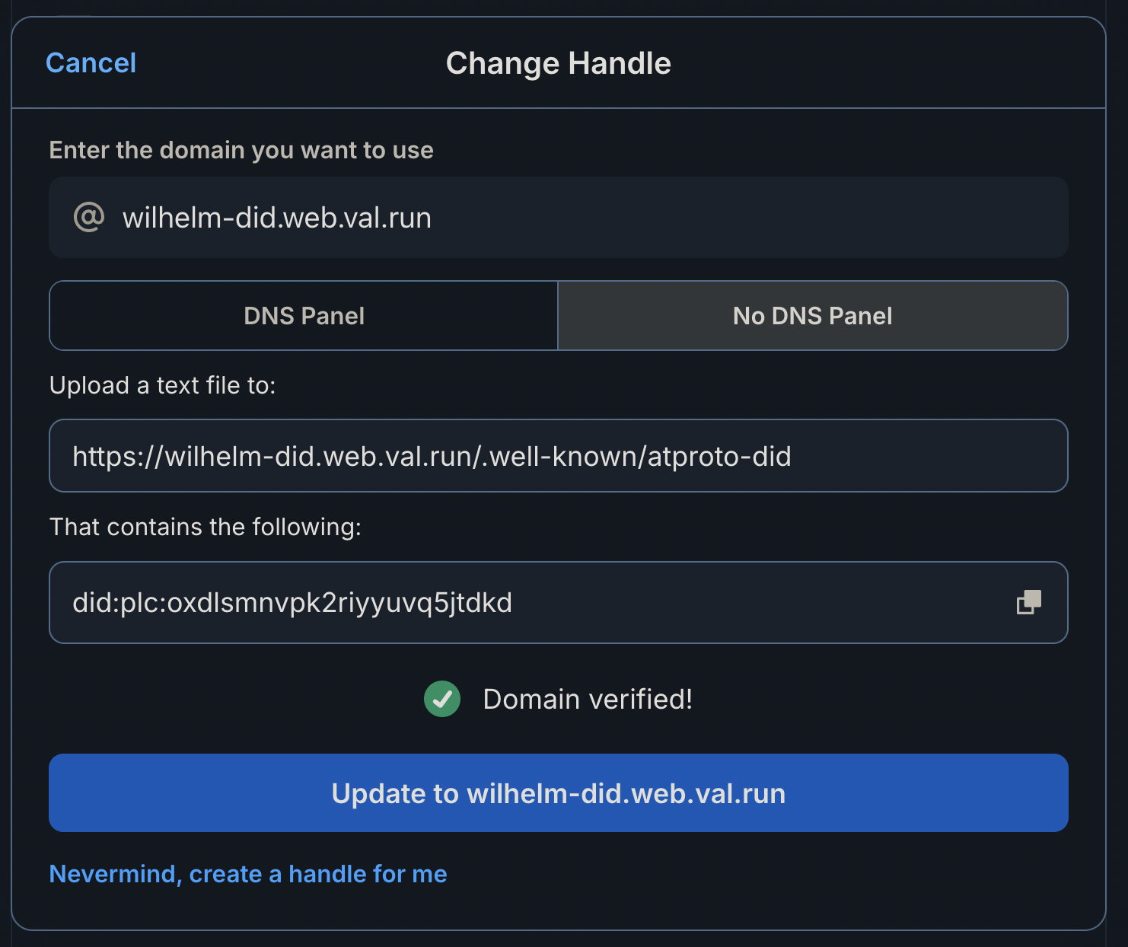Click the did:plc DID text value
Image resolution: width=1128 pixels, height=947 pixels.
point(292,603)
